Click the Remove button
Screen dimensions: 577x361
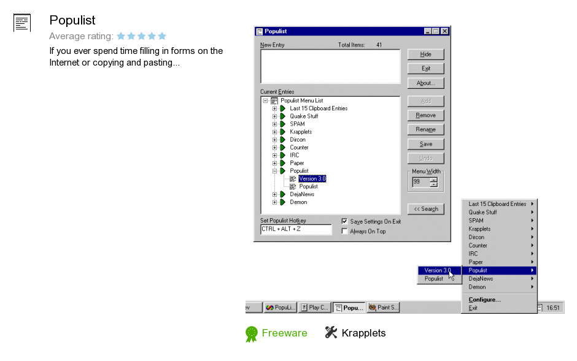426,115
